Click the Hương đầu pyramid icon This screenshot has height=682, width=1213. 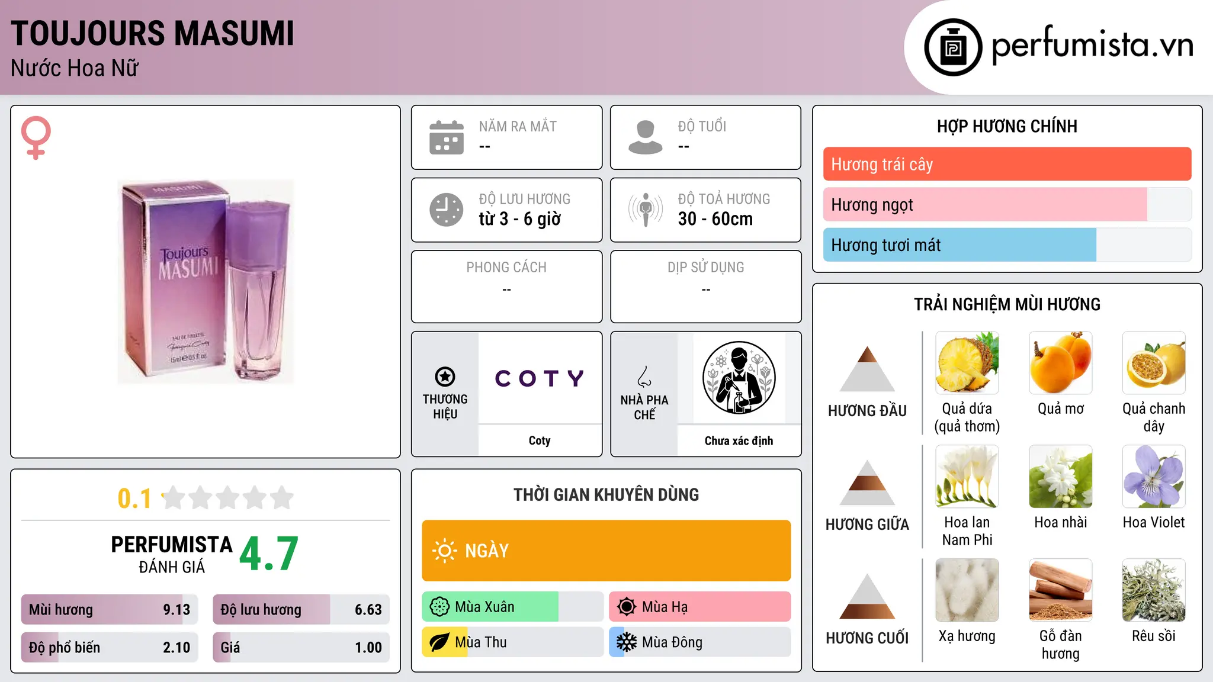click(x=867, y=369)
